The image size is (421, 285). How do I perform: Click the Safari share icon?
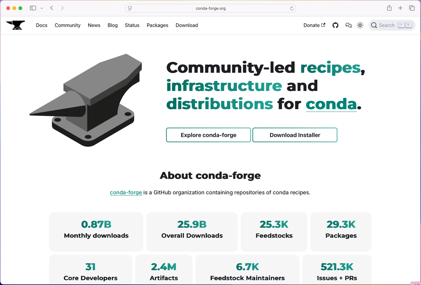coord(389,8)
